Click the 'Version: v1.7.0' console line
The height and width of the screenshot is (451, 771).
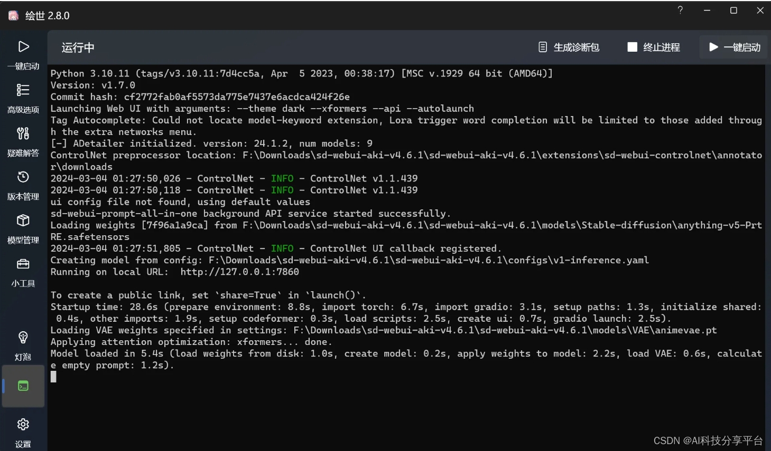[x=93, y=85]
